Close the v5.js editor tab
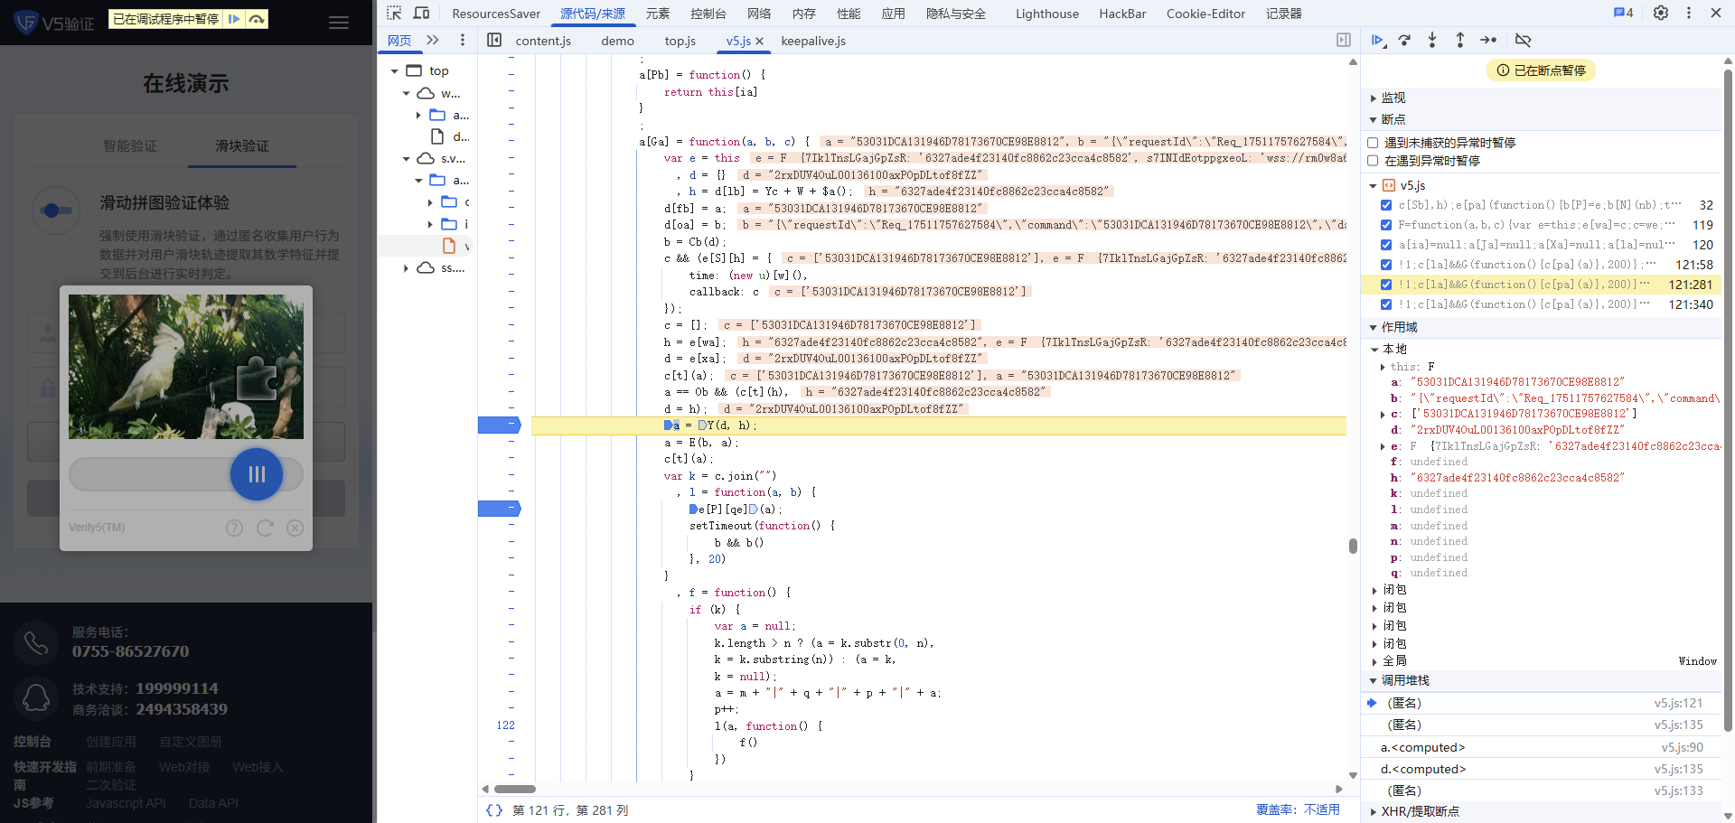This screenshot has height=823, width=1735. pos(759,41)
